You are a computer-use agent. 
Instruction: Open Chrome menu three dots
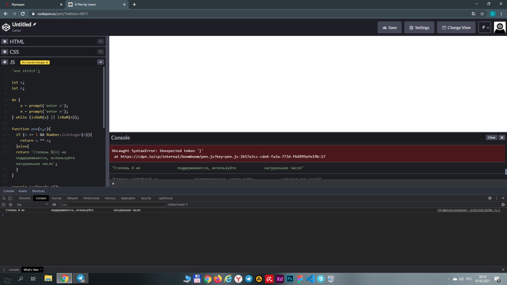pyautogui.click(x=501, y=13)
